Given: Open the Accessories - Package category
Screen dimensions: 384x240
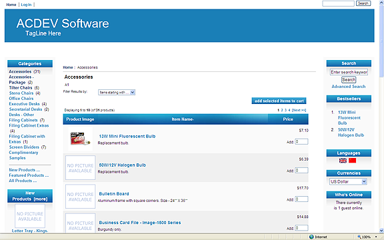Looking at the screenshot, I should pyautogui.click(x=21, y=79).
